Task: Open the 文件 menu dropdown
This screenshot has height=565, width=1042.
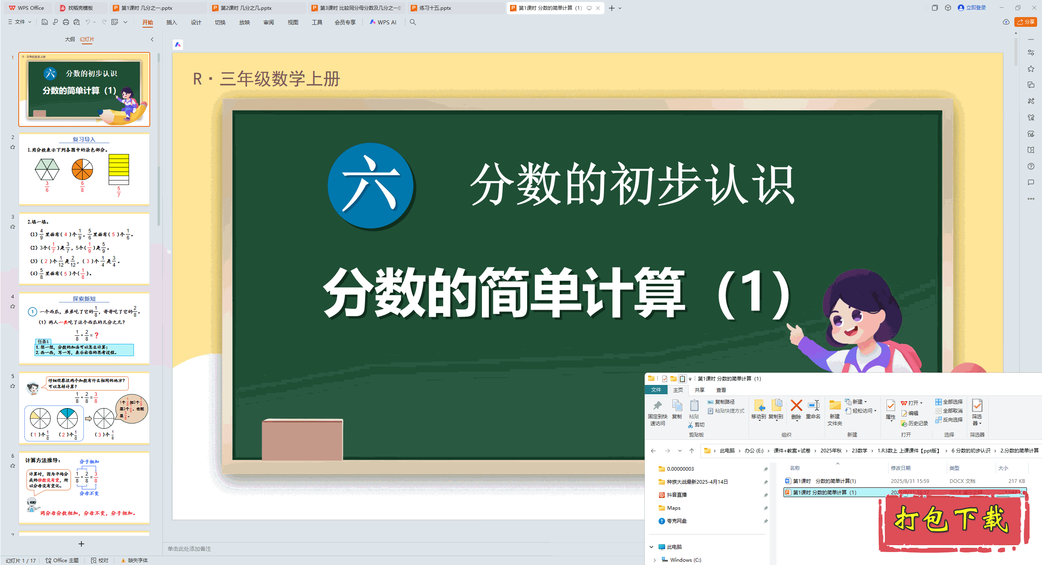Action: point(20,22)
